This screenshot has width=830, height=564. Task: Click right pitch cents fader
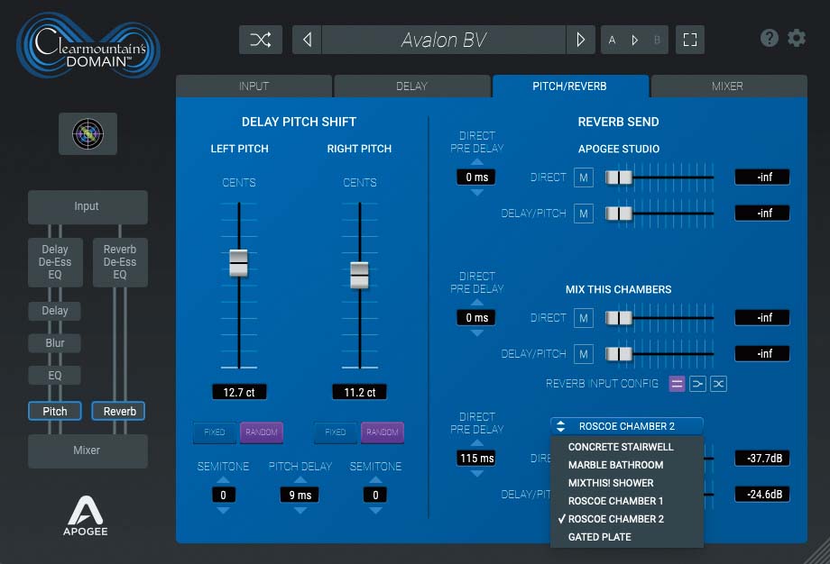coord(359,276)
